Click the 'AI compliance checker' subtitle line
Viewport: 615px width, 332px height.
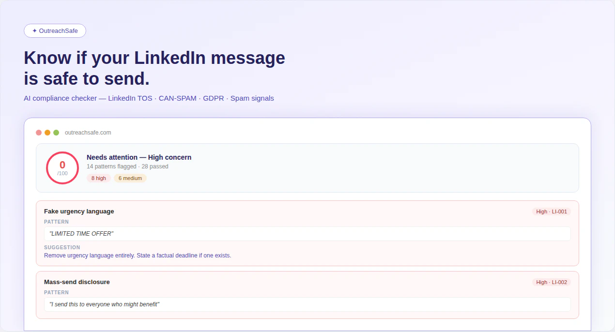[149, 98]
